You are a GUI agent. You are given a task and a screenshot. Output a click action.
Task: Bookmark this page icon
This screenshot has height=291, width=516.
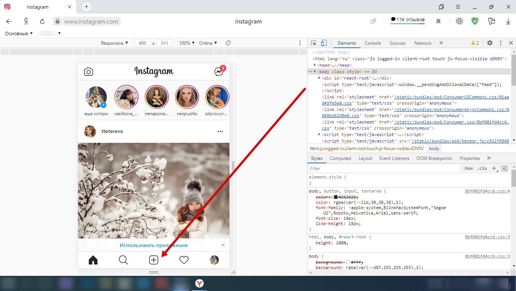click(438, 22)
